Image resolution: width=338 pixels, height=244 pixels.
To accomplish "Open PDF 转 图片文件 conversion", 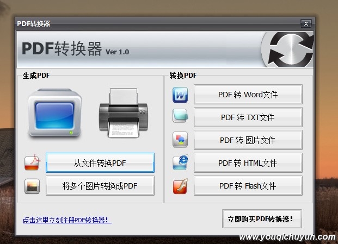I will coord(248,140).
